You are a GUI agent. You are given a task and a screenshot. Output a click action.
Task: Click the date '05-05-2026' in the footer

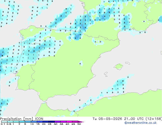click(x=110, y=119)
